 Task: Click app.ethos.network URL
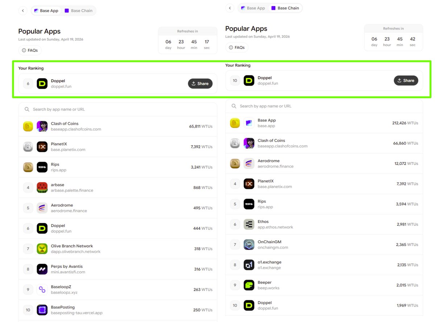pyautogui.click(x=275, y=227)
